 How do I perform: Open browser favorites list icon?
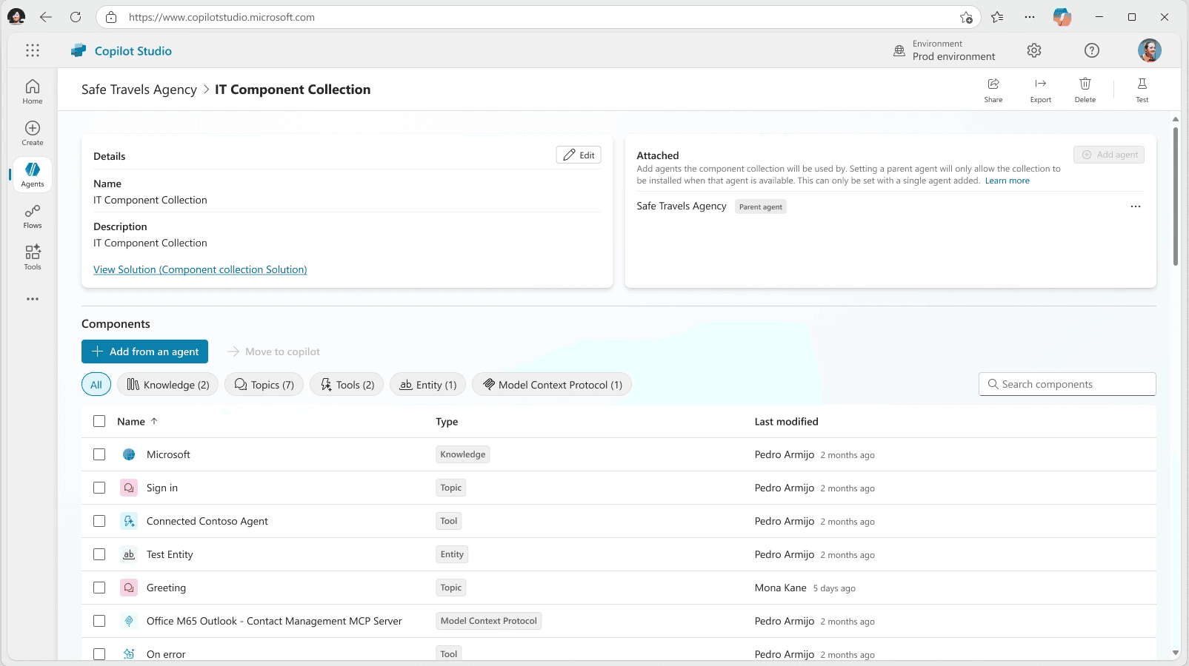pos(997,17)
